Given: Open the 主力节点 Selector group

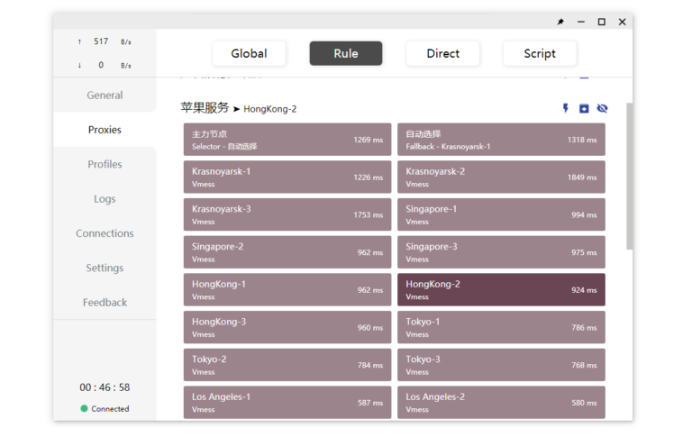Looking at the screenshot, I should [287, 140].
